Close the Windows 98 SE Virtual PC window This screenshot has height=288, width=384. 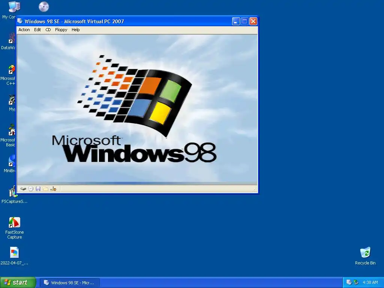(253, 21)
